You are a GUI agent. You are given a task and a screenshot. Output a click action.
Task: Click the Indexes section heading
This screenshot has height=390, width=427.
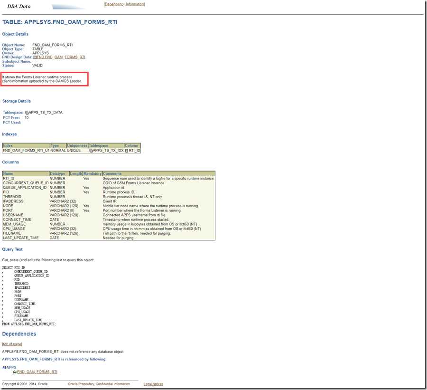coord(9,134)
